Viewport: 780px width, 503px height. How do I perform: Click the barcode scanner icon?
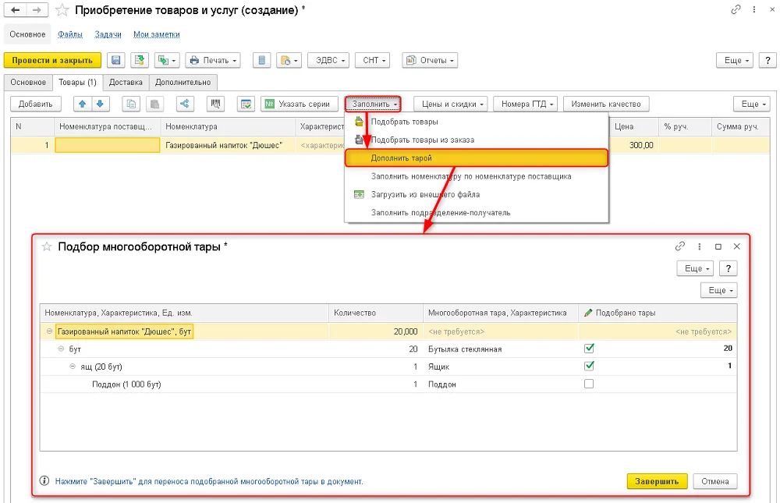215,104
